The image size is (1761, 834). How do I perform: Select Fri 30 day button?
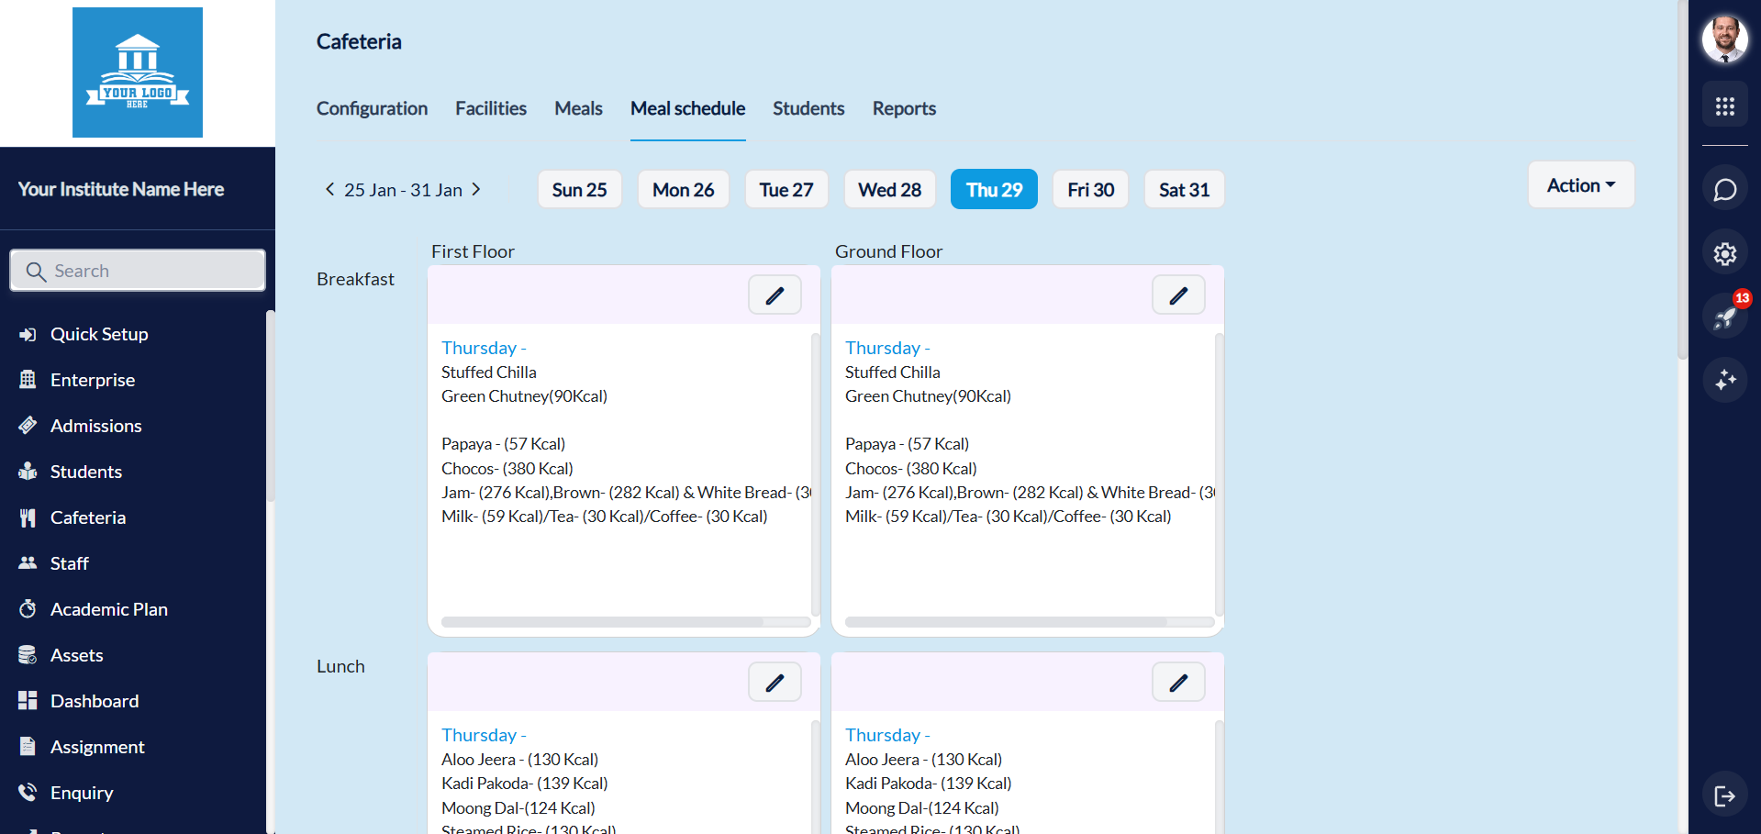coord(1090,190)
